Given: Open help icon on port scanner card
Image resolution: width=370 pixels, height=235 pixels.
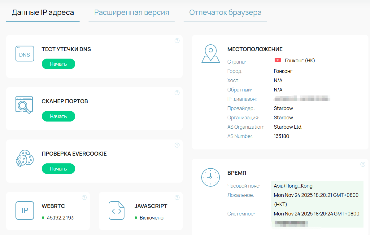Looking at the screenshot, I should pyautogui.click(x=177, y=93).
